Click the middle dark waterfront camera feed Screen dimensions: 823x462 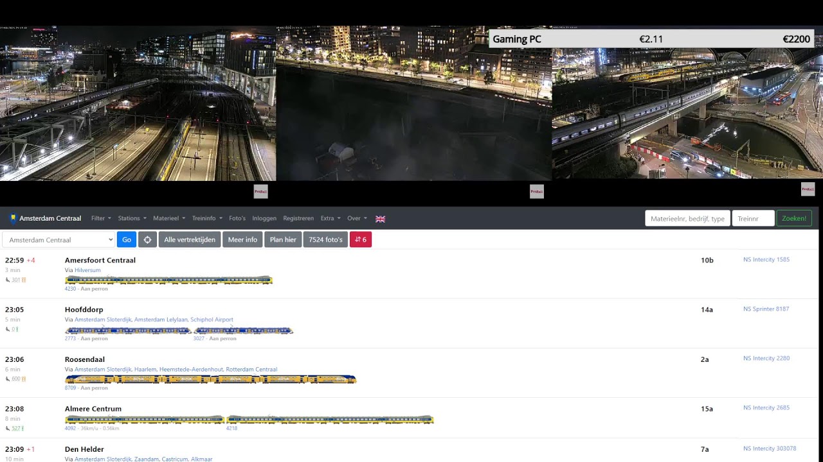coord(414,103)
